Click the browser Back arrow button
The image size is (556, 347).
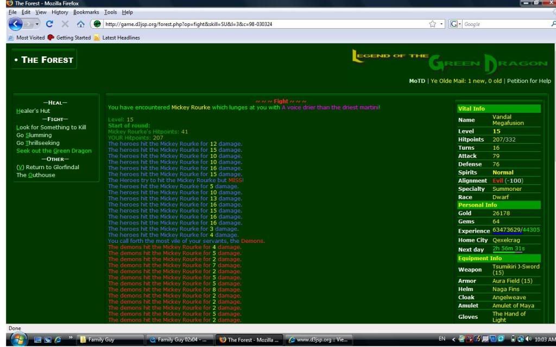[x=16, y=24]
